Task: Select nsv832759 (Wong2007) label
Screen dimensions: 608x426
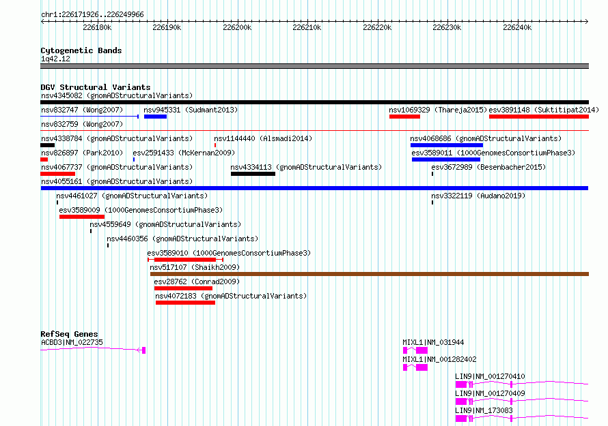Action: coord(82,124)
